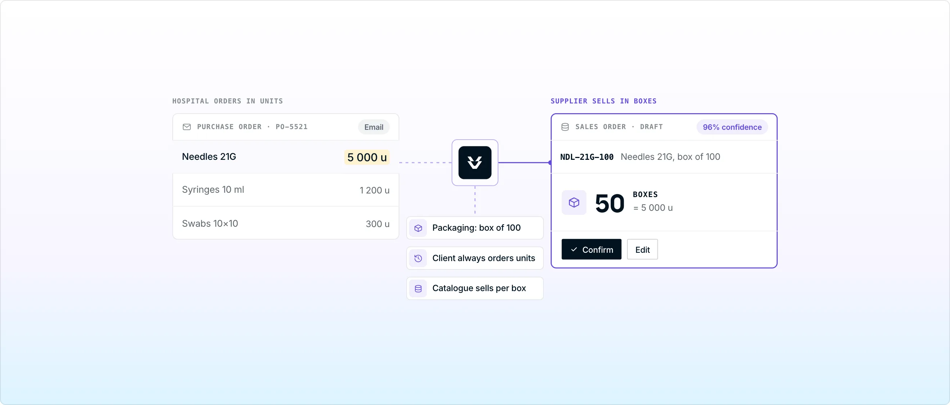Confirm the draft sales order
This screenshot has width=950, height=405.
(x=591, y=250)
